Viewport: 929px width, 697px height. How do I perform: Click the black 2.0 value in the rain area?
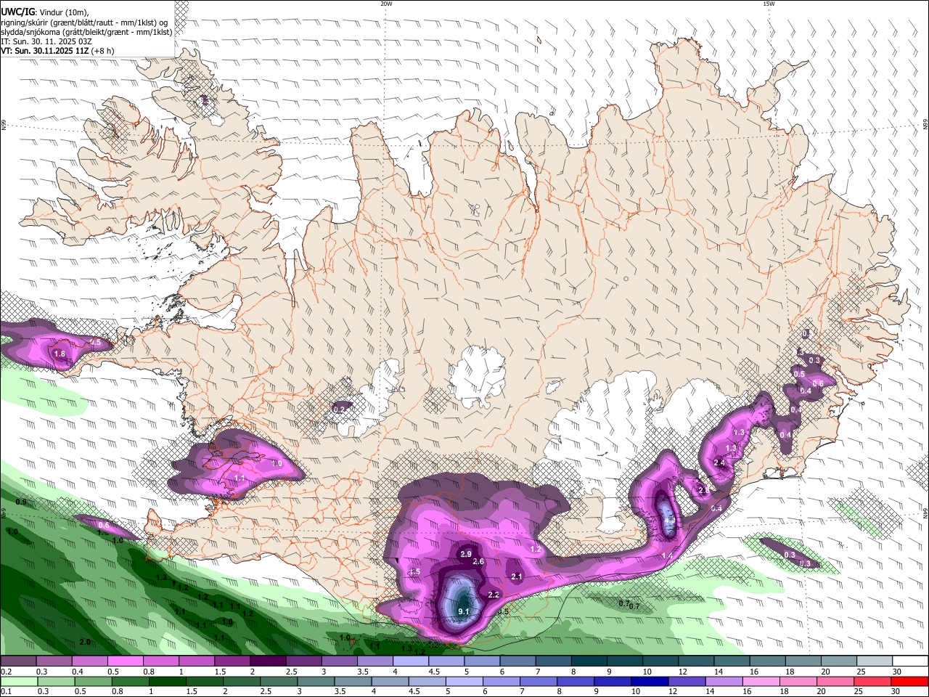tap(85, 642)
